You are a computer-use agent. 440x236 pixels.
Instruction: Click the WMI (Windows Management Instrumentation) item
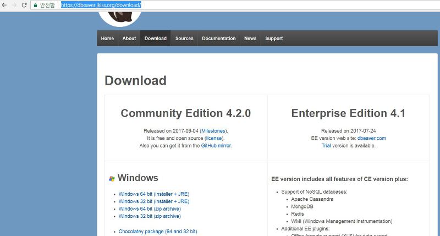click(x=342, y=221)
